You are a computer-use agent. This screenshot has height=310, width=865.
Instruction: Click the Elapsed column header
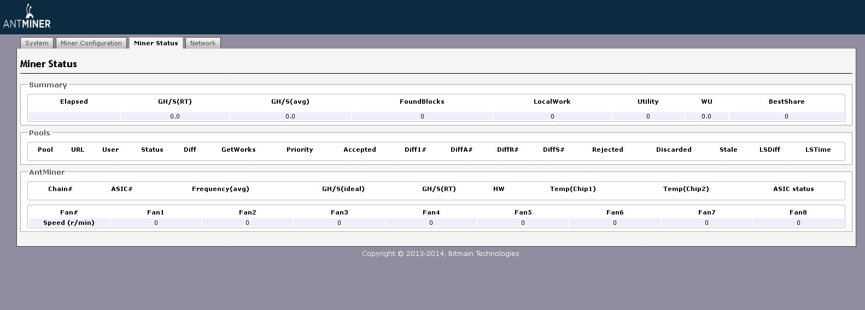(x=74, y=102)
